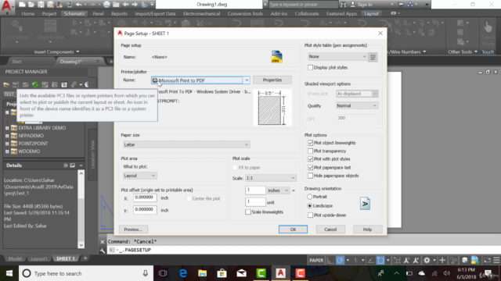The width and height of the screenshot is (501, 281).
Task: Open the Reports ribbon tab
Action: point(119,14)
